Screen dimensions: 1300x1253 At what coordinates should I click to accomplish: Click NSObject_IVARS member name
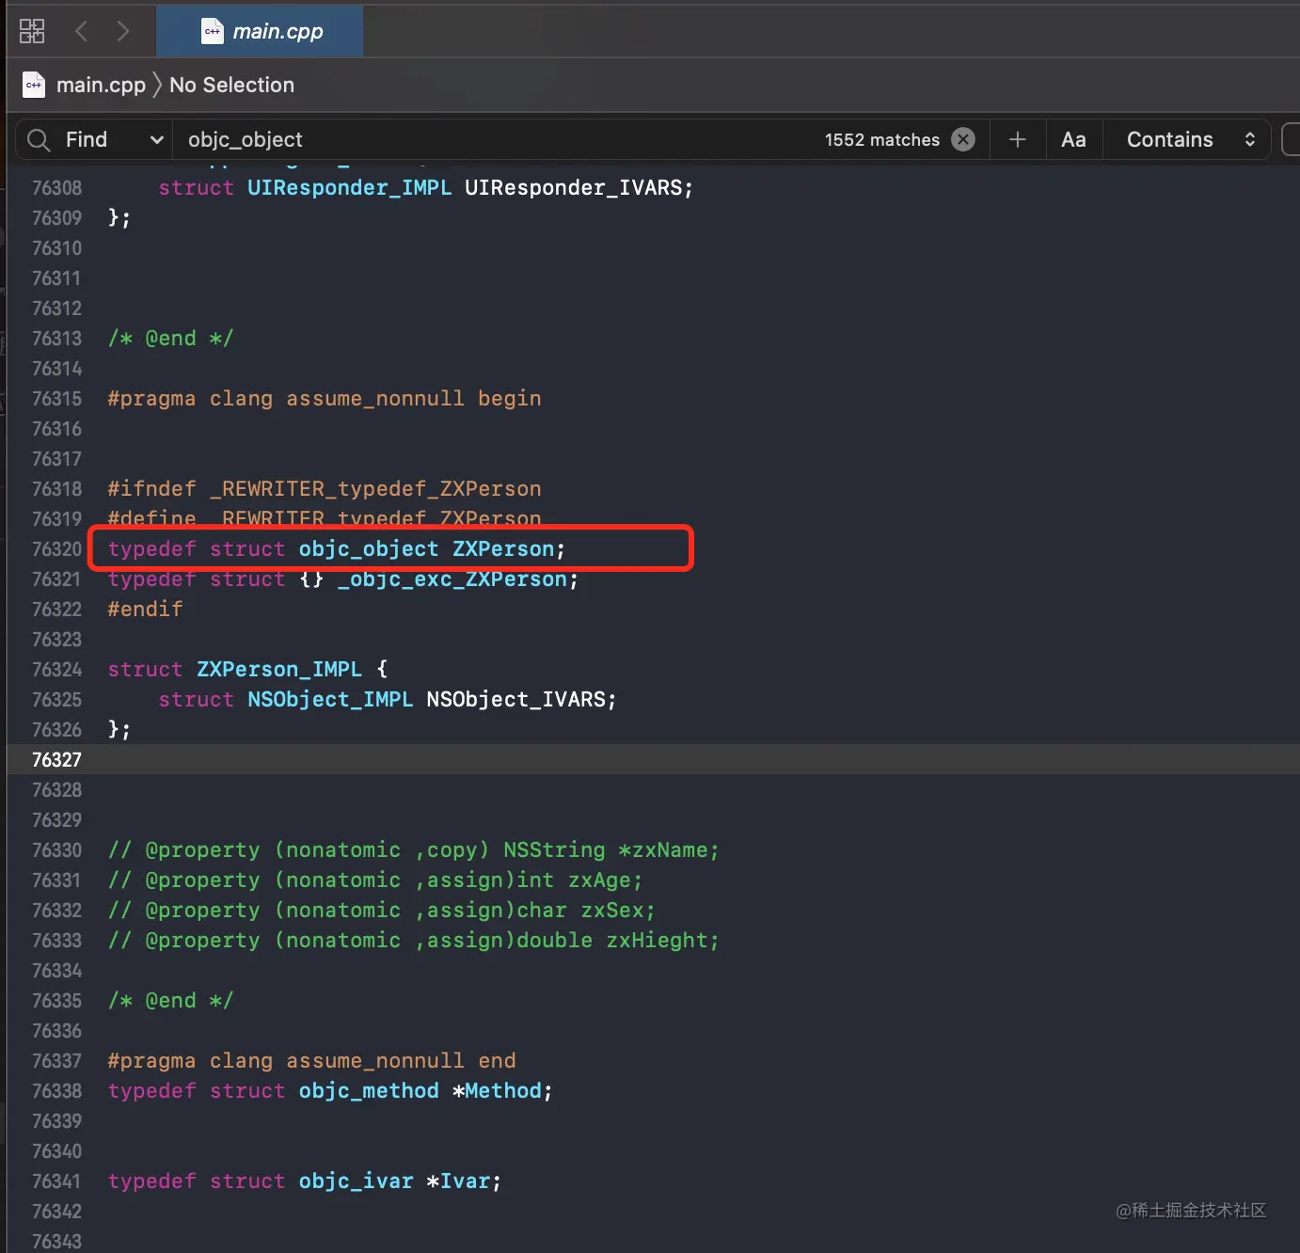point(515,700)
